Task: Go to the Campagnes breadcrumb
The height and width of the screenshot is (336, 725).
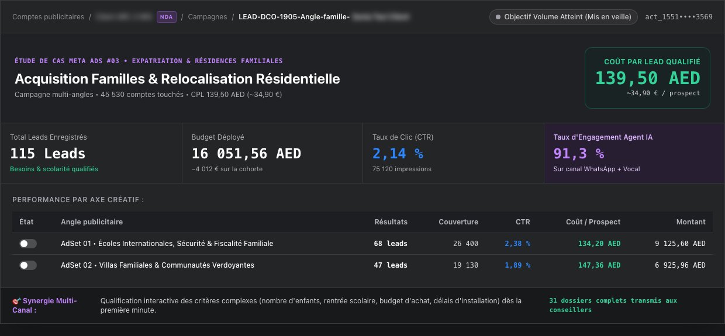Action: point(208,17)
